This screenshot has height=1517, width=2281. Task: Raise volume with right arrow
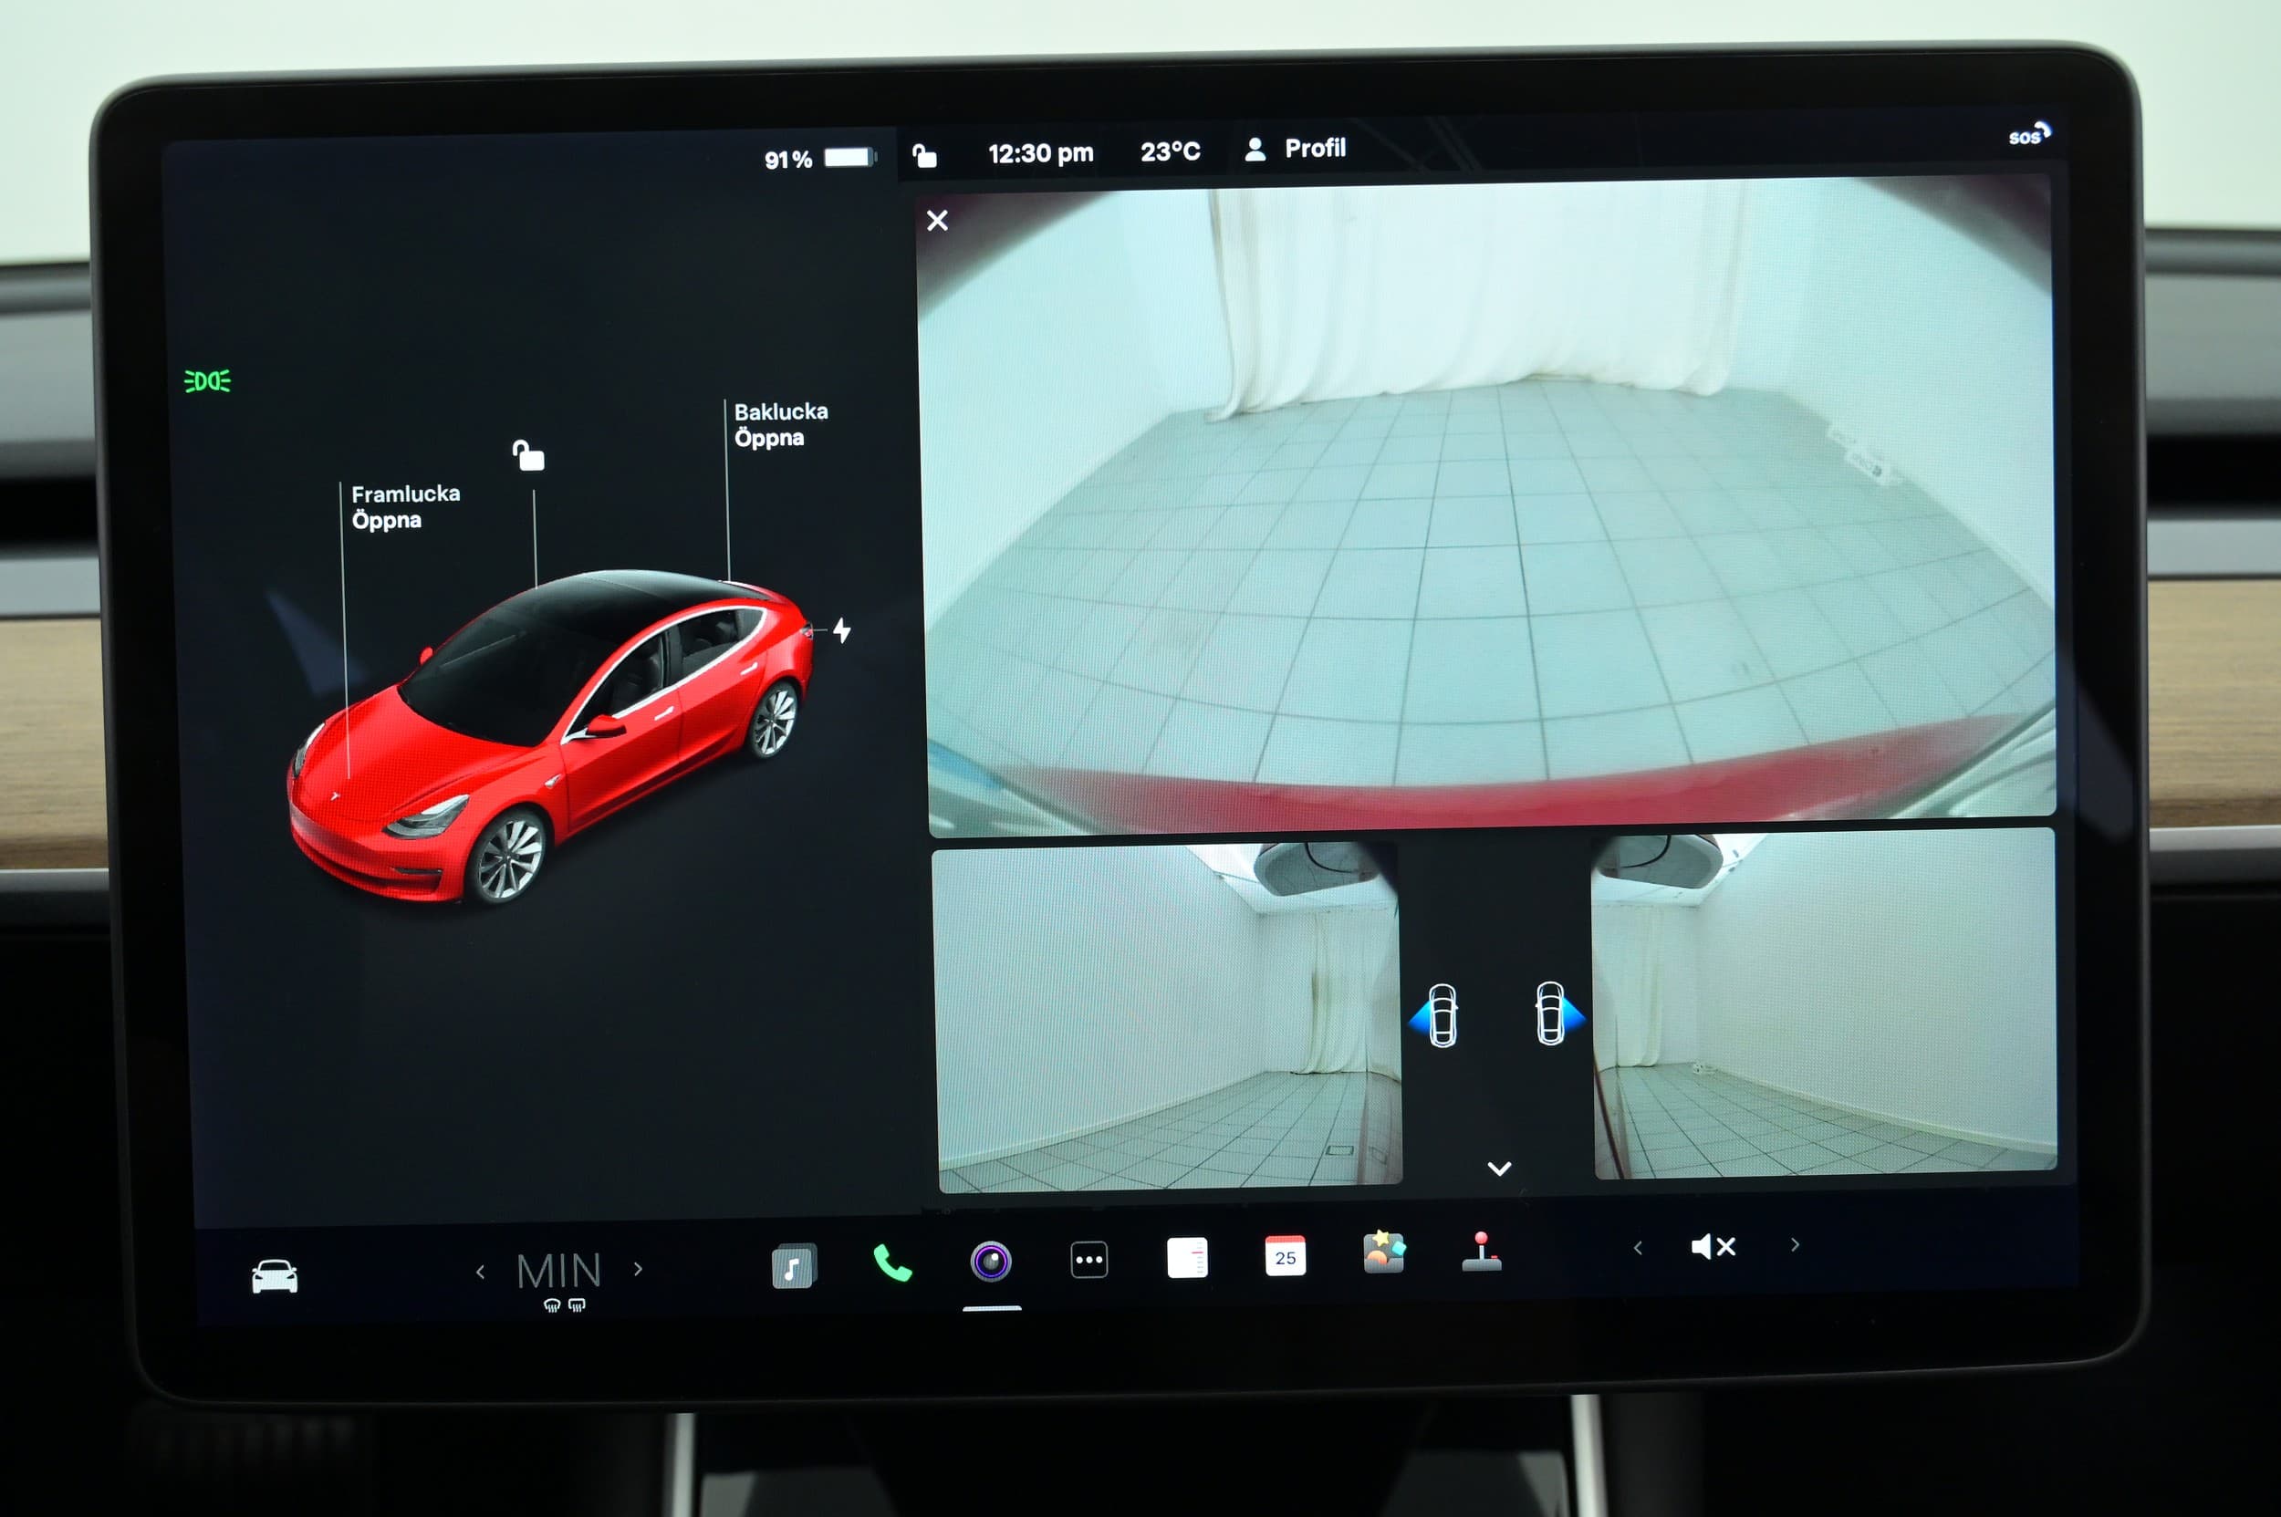coord(1794,1244)
